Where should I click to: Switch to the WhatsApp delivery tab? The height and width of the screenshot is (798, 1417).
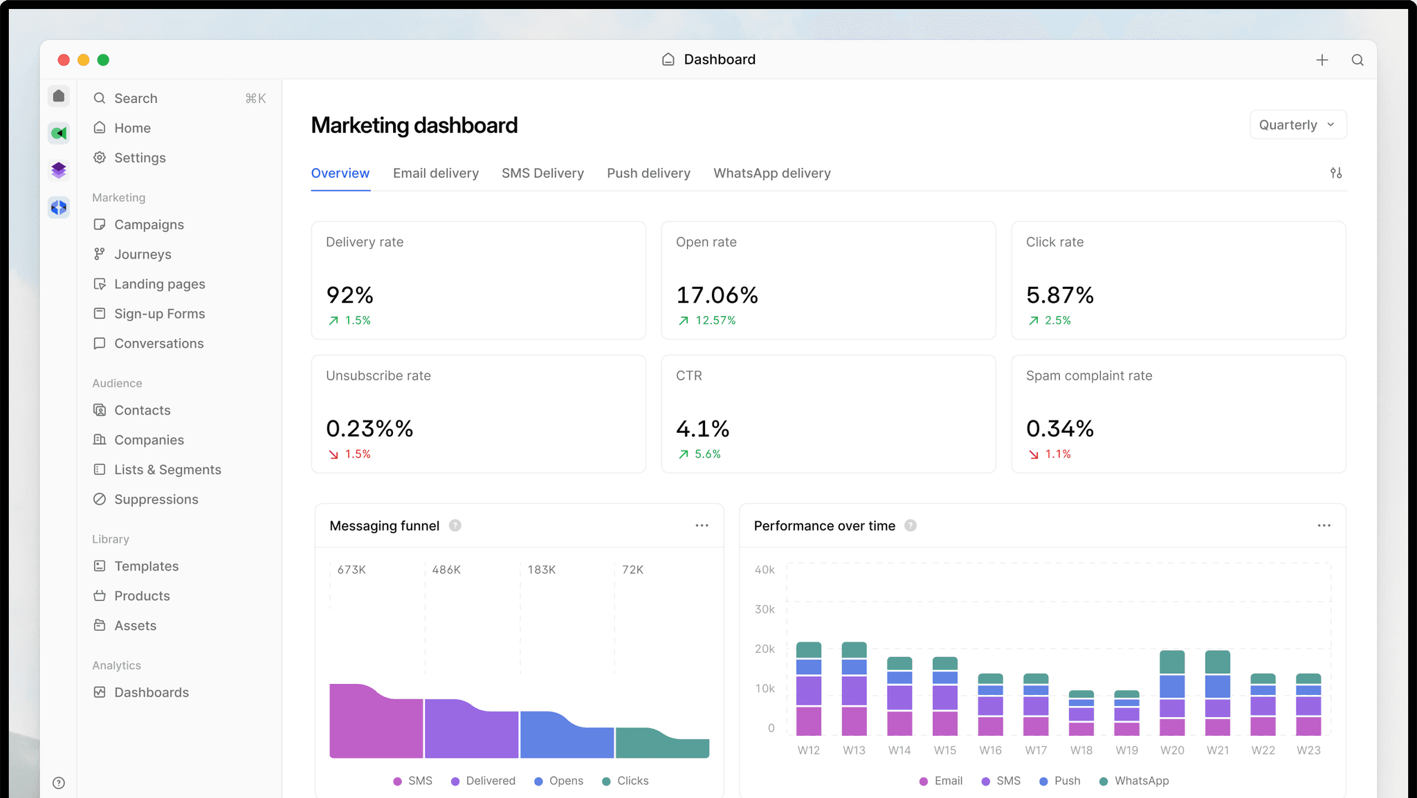tap(771, 173)
